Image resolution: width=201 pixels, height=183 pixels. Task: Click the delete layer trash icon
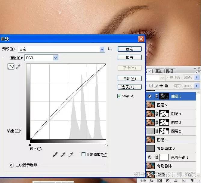pyautogui.click(x=192, y=181)
